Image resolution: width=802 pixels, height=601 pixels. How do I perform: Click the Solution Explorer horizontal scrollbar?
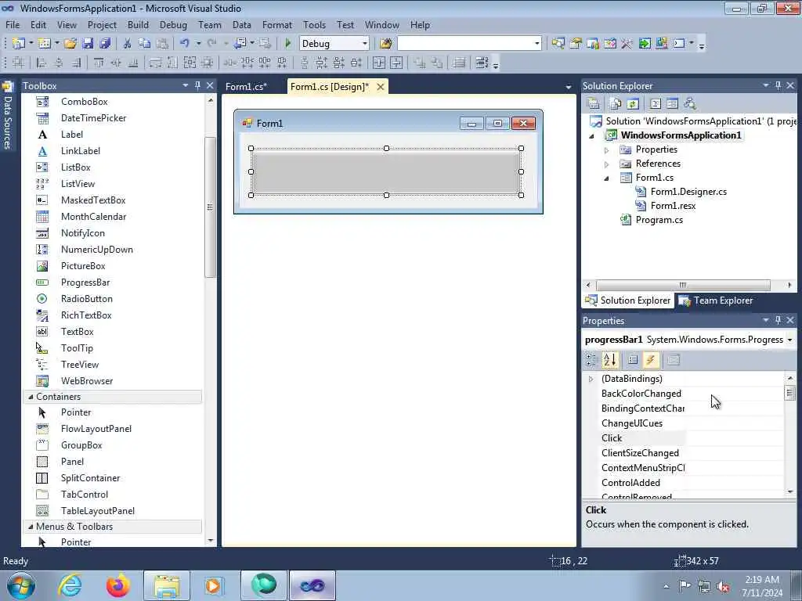pyautogui.click(x=683, y=285)
